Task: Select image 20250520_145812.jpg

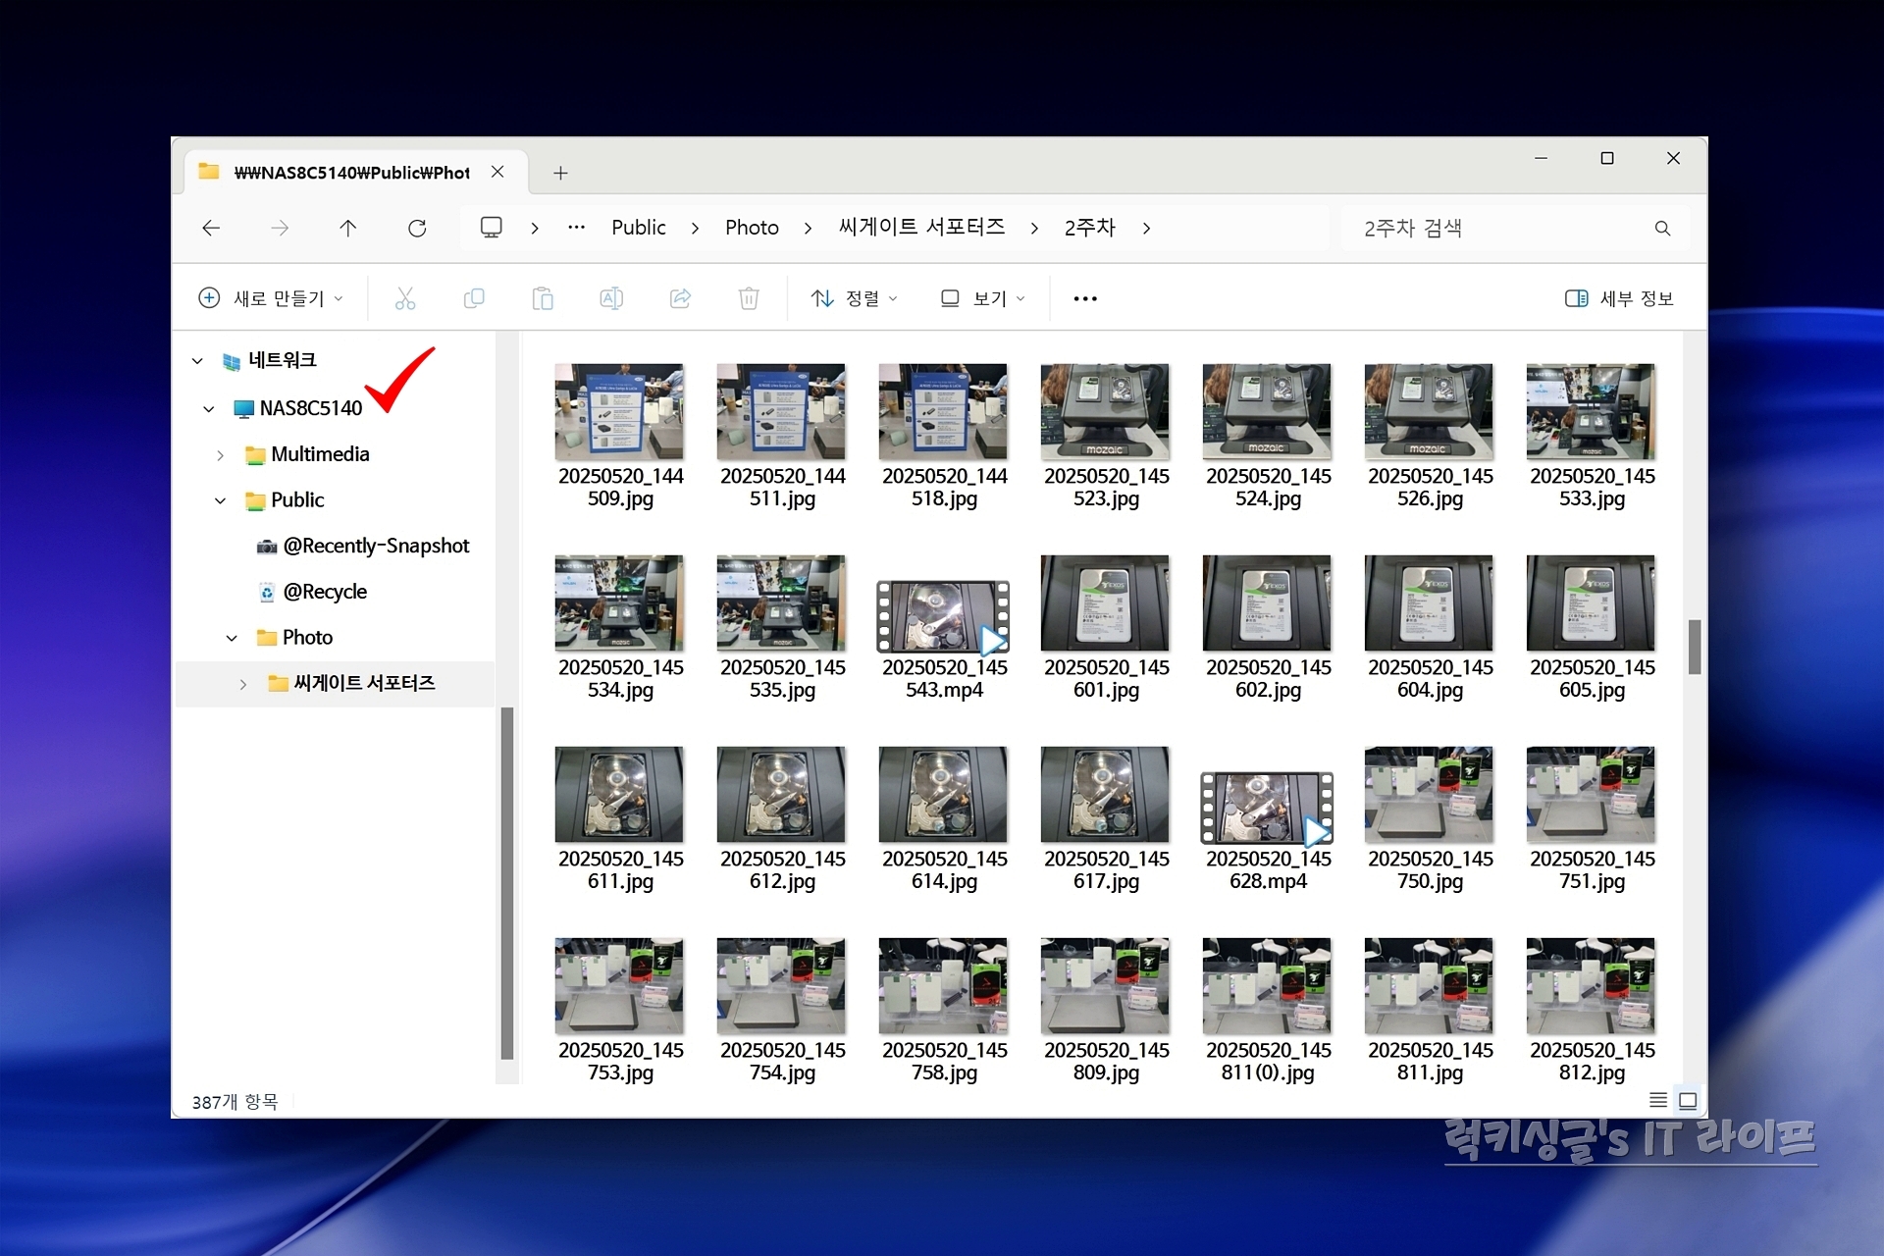Action: (x=1592, y=1010)
